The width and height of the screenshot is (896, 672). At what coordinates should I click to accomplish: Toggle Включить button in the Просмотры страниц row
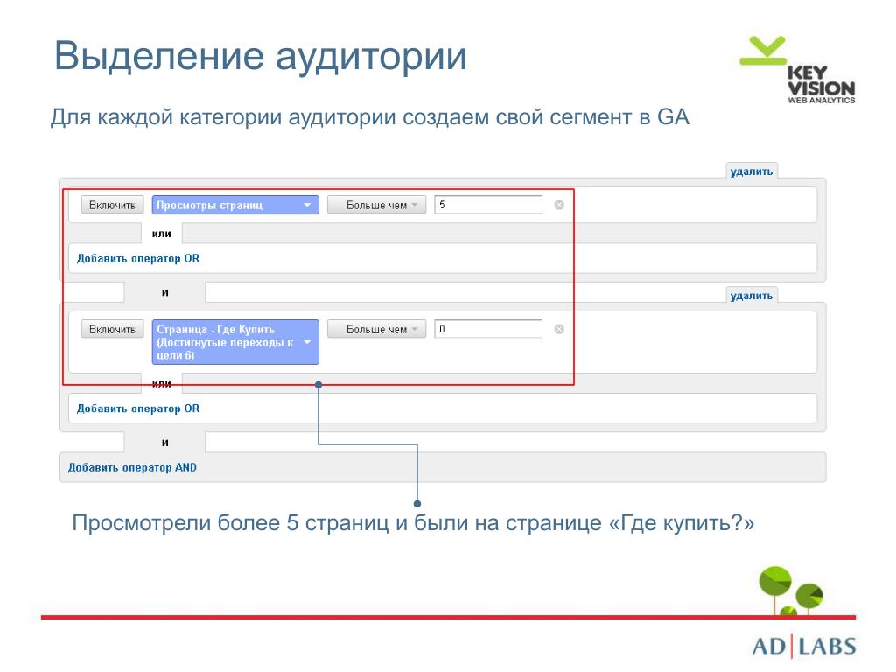click(112, 205)
